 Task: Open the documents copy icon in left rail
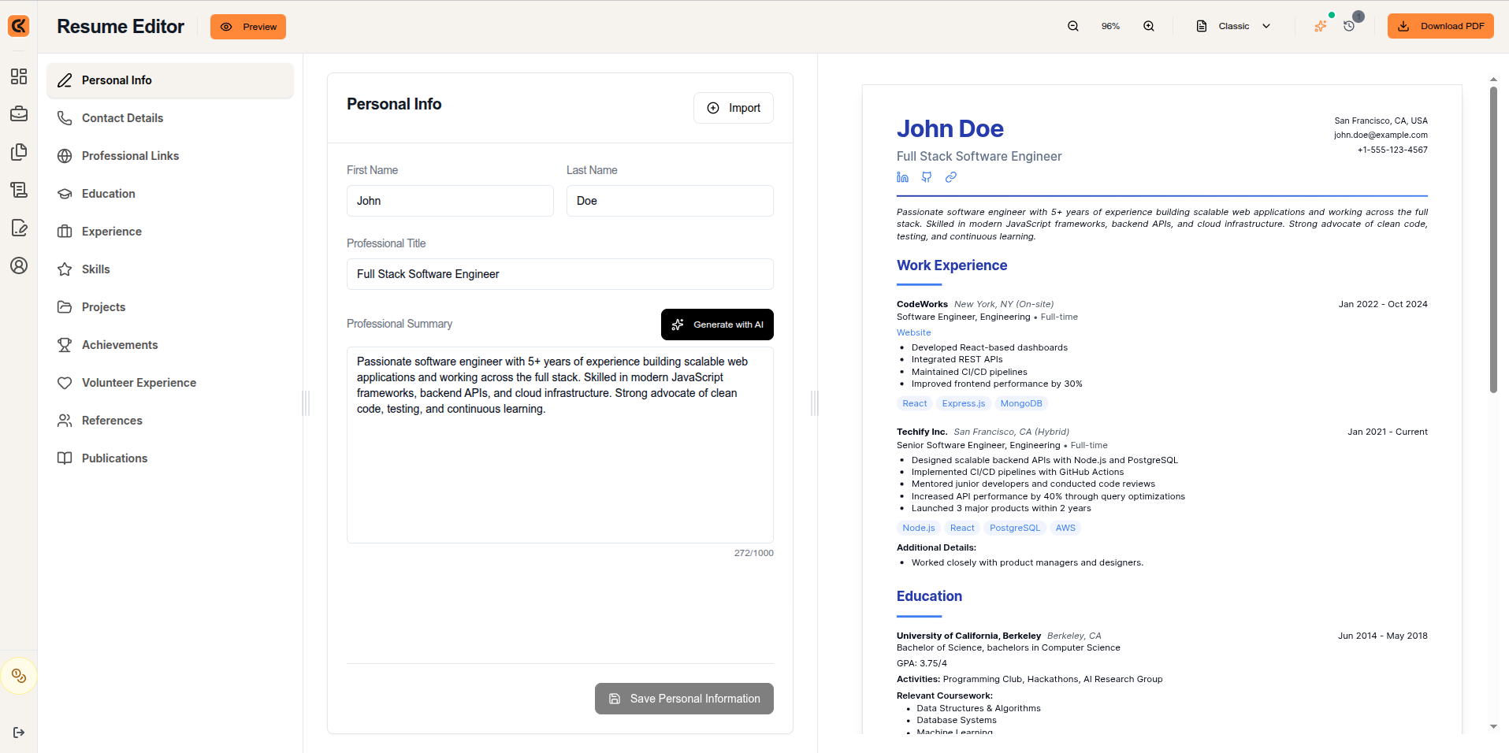(19, 152)
